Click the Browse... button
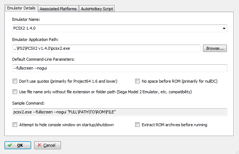 point(215,48)
